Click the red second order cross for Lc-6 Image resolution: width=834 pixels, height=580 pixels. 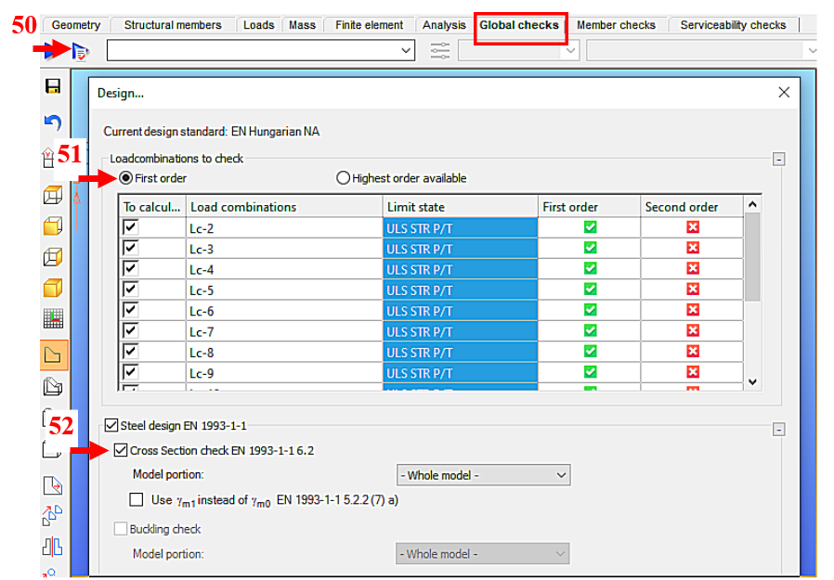pyautogui.click(x=693, y=309)
